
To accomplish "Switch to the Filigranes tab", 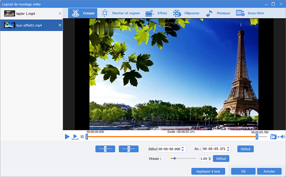I will coord(186,13).
